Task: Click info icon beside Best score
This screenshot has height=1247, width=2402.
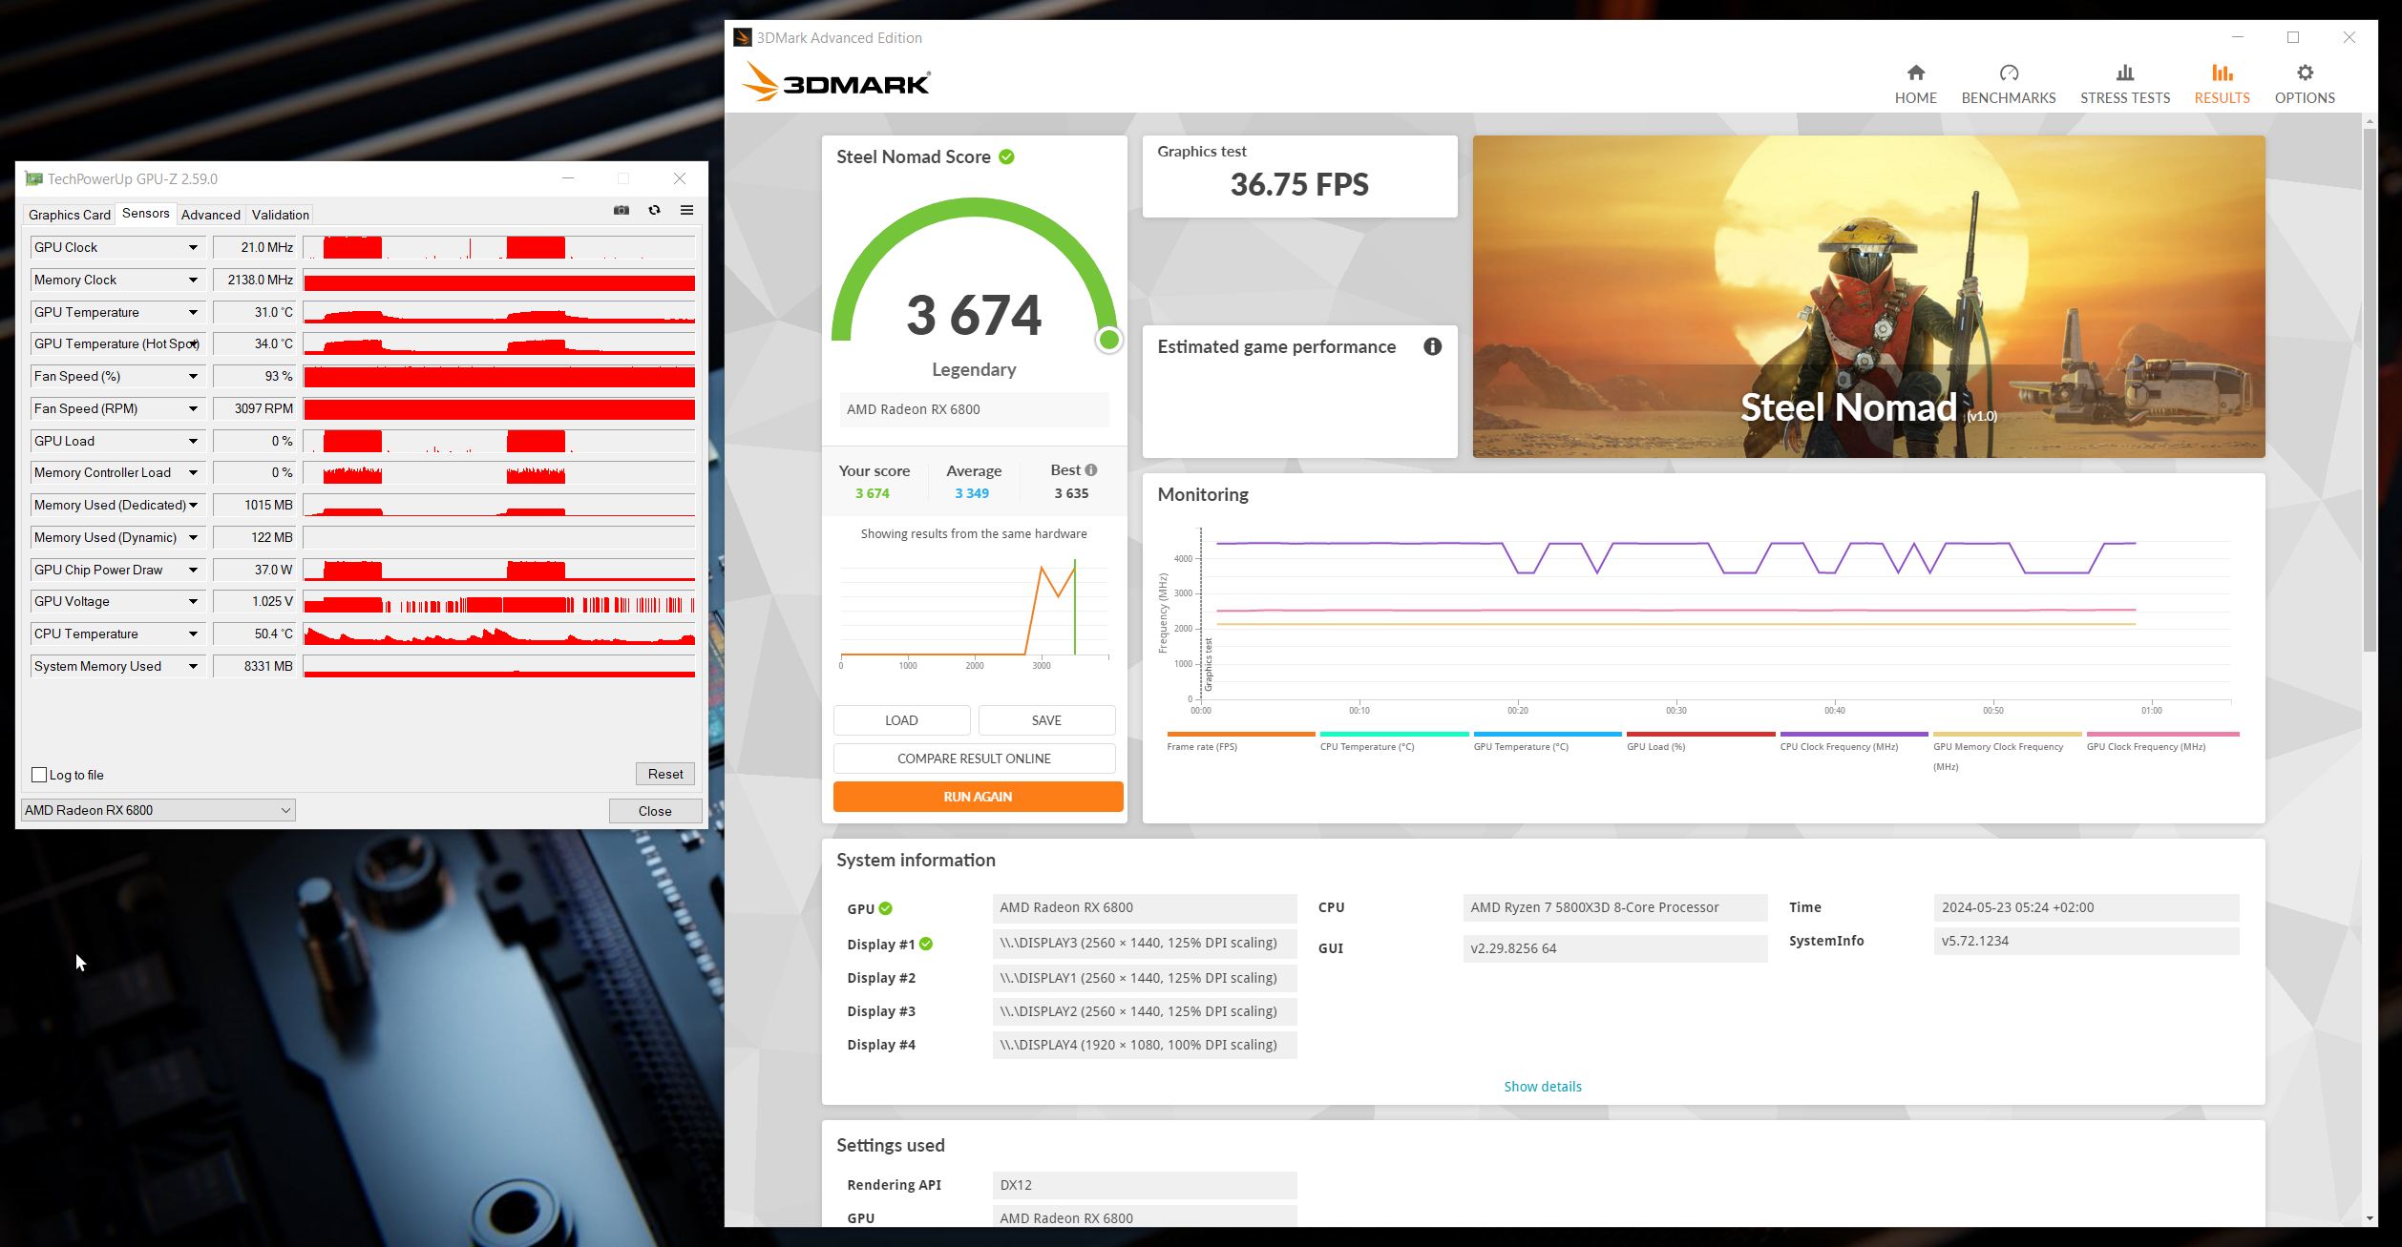Action: click(x=1091, y=469)
